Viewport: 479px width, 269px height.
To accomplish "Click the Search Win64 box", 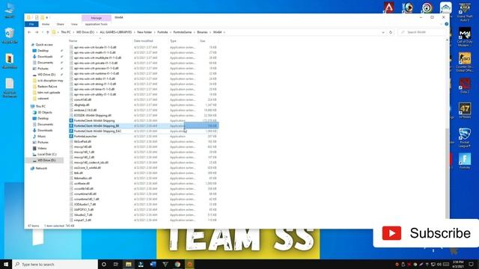I will [x=421, y=32].
